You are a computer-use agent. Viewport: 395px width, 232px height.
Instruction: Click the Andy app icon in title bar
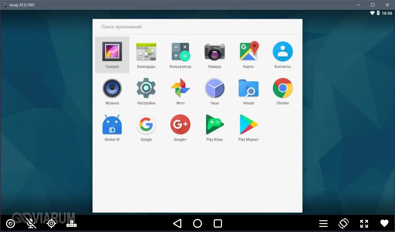pos(5,5)
